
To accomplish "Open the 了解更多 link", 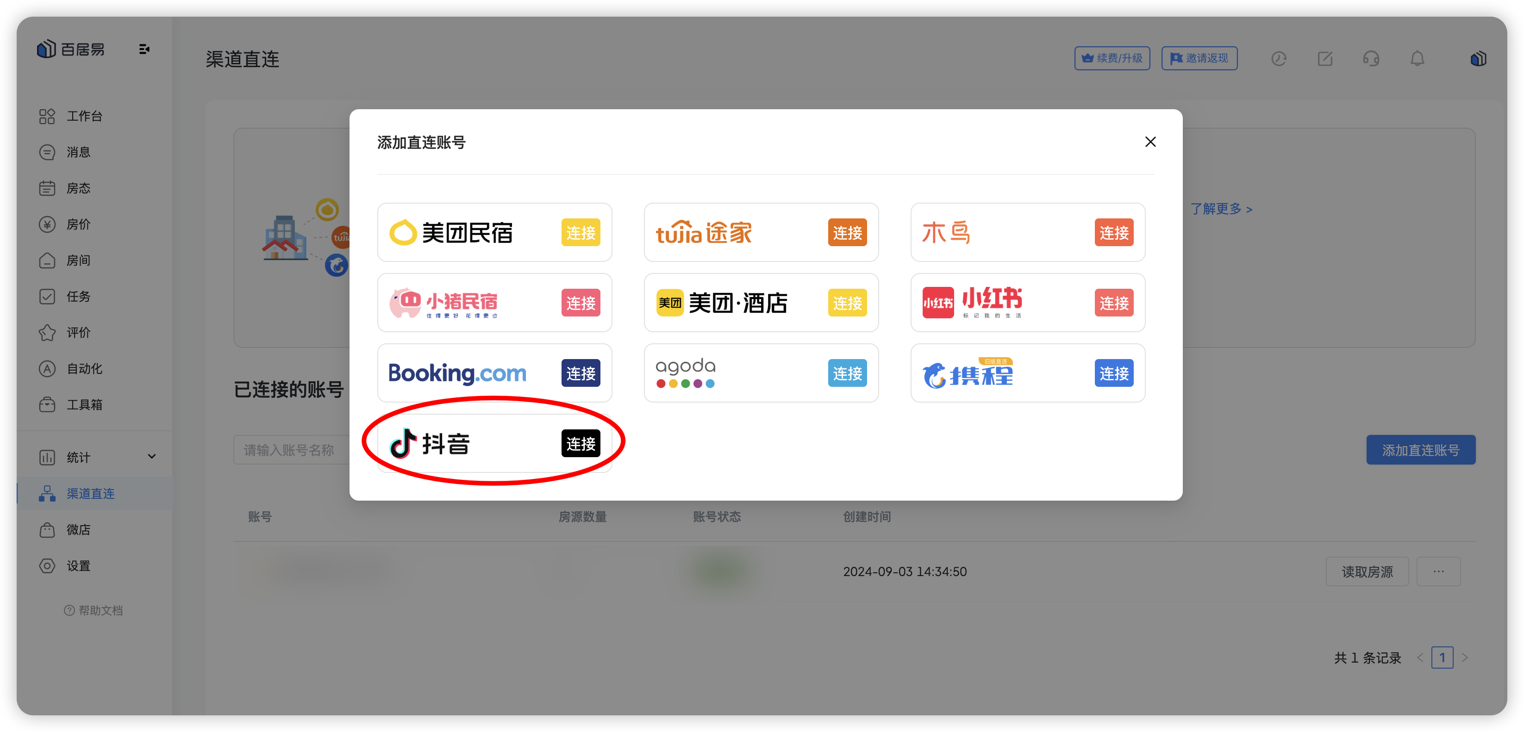I will [1221, 209].
